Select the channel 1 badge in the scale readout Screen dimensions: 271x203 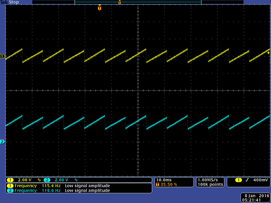(11, 180)
